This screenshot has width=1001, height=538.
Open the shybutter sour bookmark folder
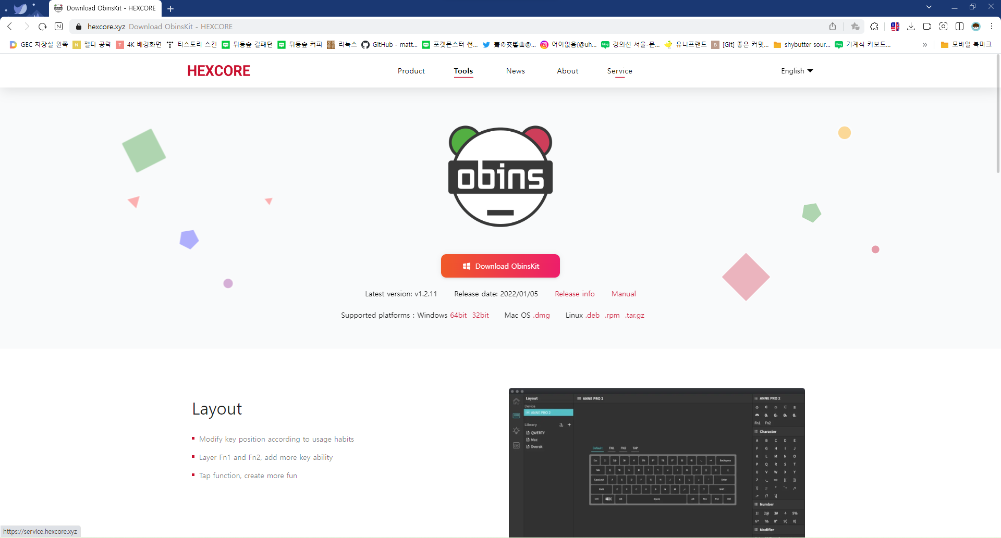coord(802,45)
